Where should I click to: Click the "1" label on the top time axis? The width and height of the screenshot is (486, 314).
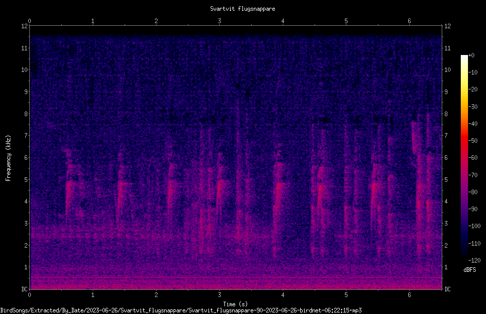tap(93, 21)
